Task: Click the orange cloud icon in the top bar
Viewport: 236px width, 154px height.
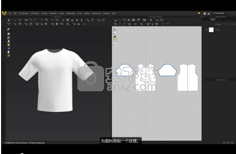Action: [x=199, y=13]
